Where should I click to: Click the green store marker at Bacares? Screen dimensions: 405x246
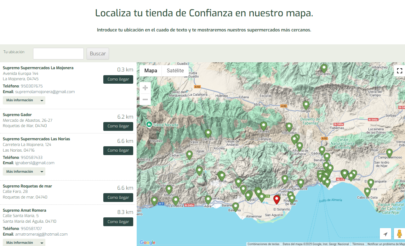(324, 68)
